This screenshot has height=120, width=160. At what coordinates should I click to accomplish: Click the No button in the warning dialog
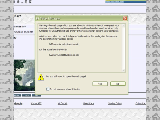click(x=118, y=84)
